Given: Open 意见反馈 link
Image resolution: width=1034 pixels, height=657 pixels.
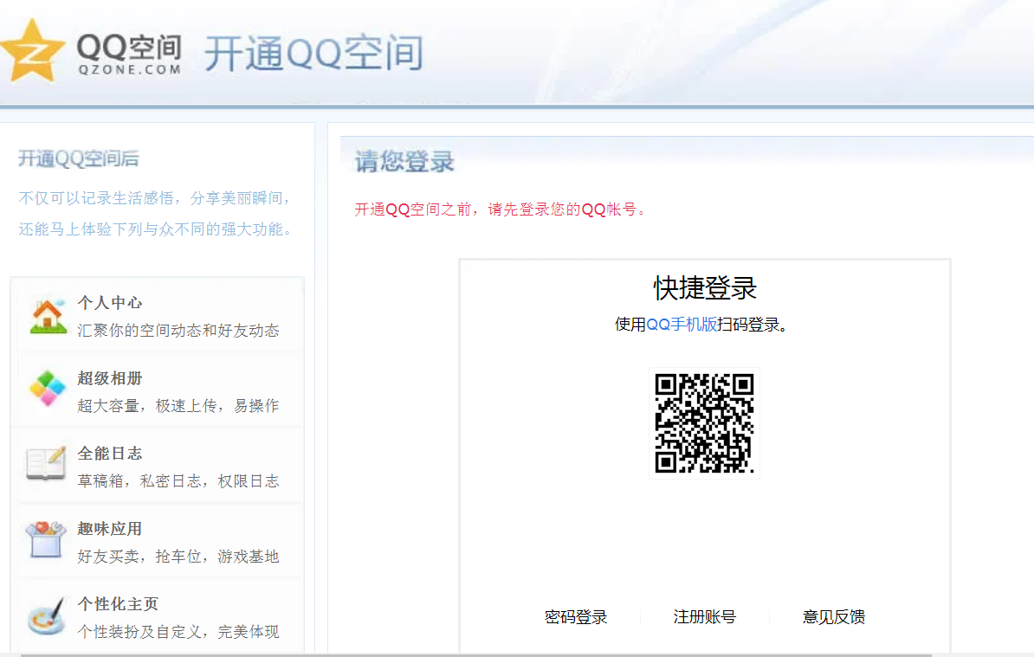Looking at the screenshot, I should (834, 617).
